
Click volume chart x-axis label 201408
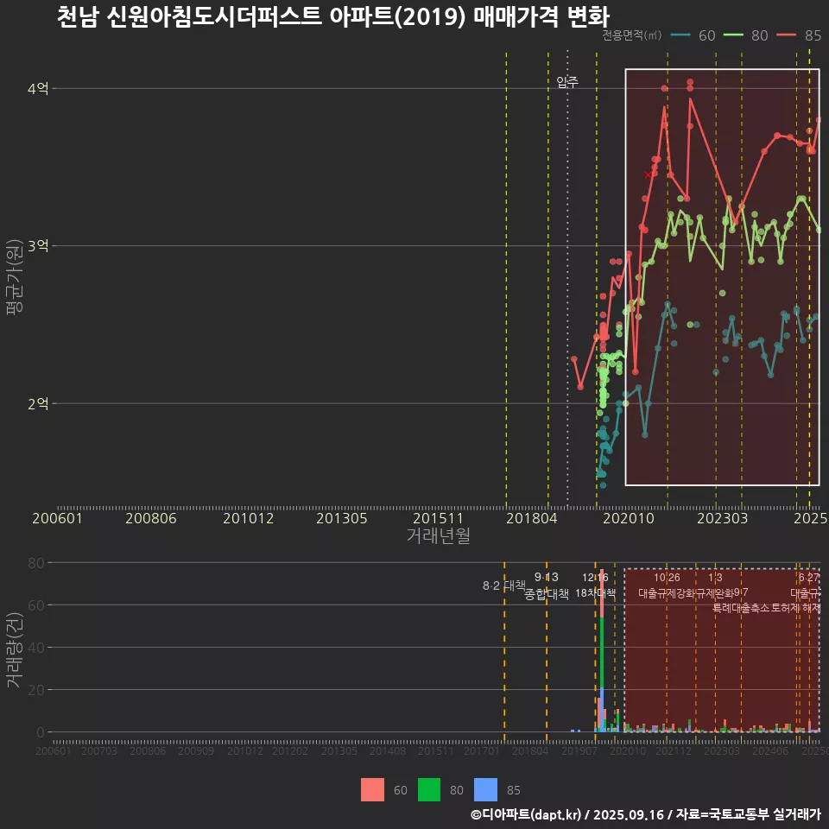pyautogui.click(x=388, y=750)
